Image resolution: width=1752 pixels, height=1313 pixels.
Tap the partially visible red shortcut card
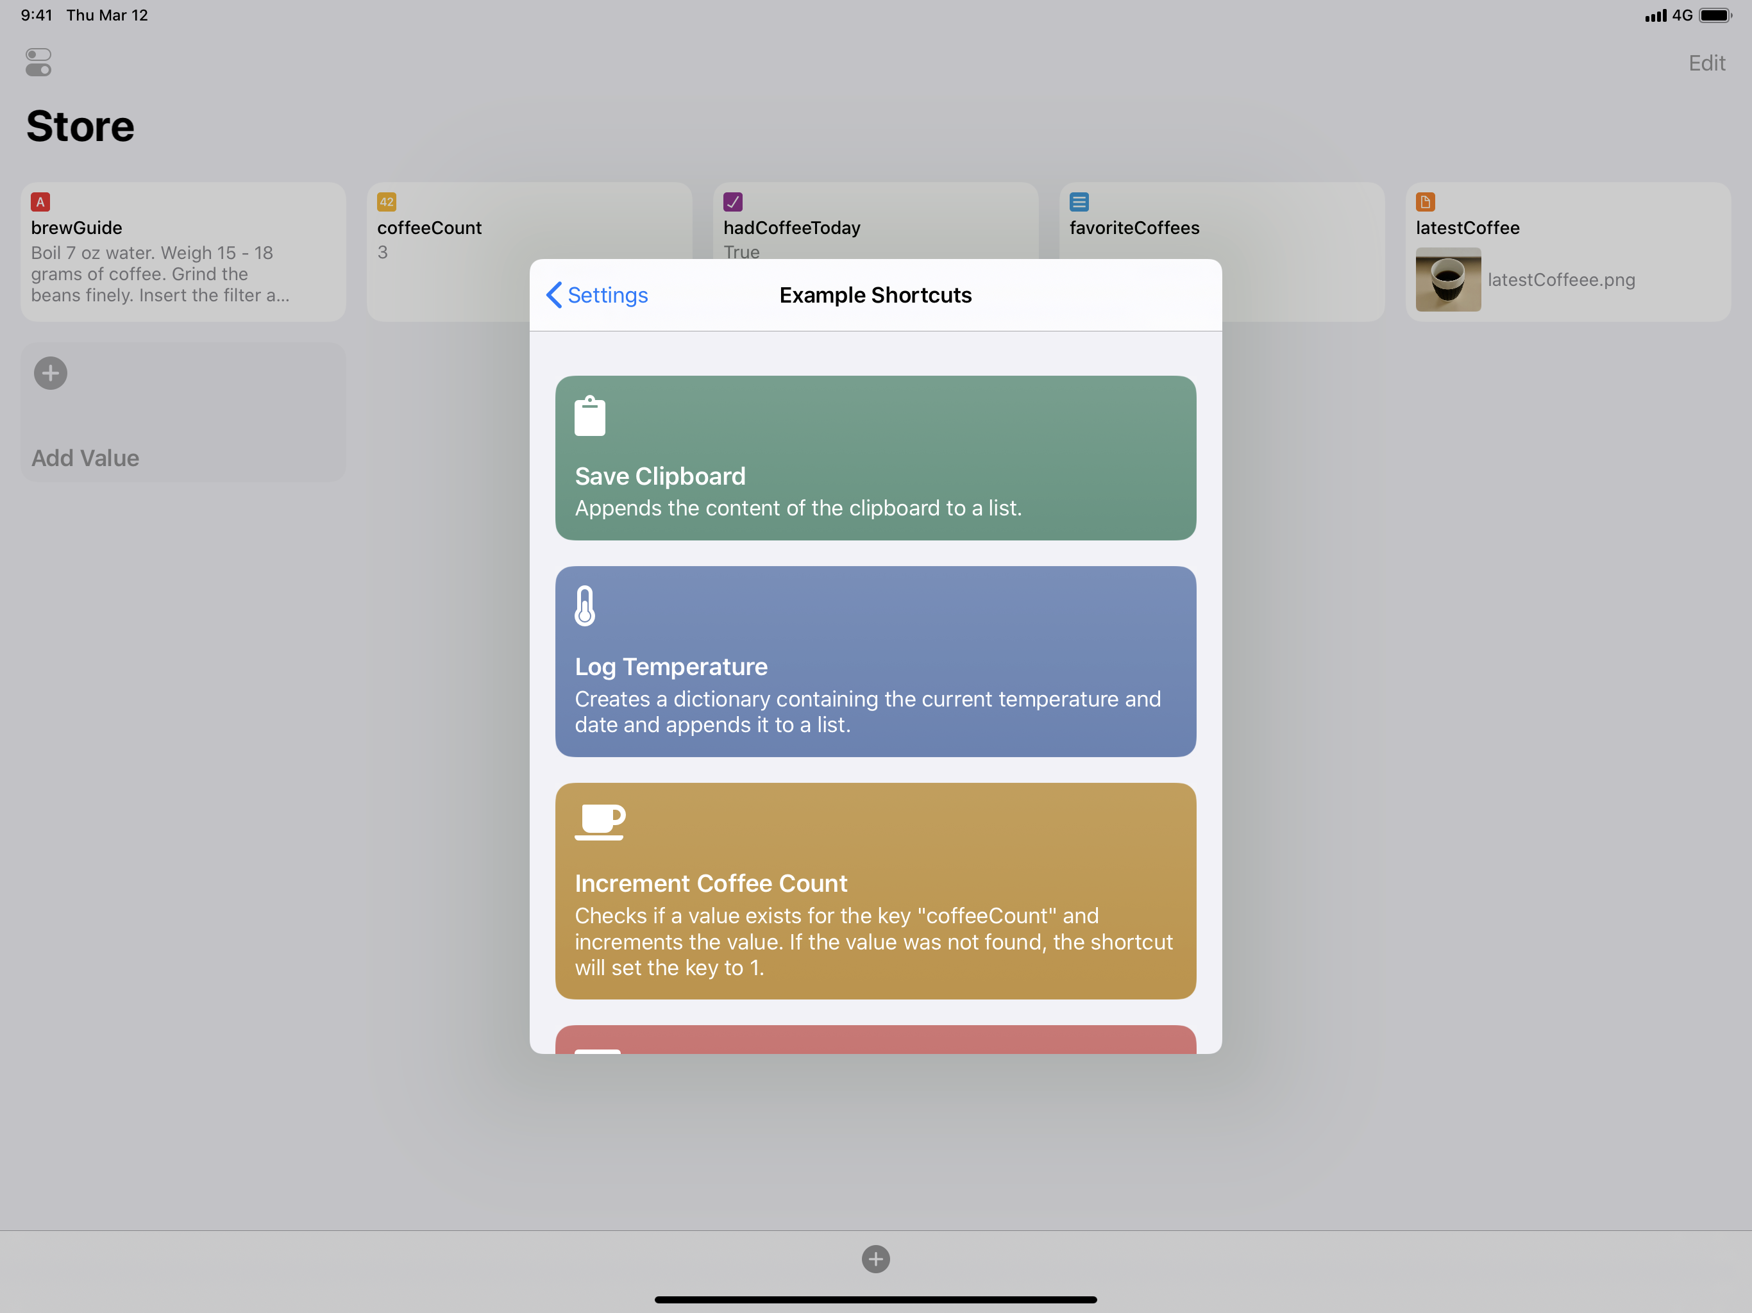pyautogui.click(x=875, y=1039)
